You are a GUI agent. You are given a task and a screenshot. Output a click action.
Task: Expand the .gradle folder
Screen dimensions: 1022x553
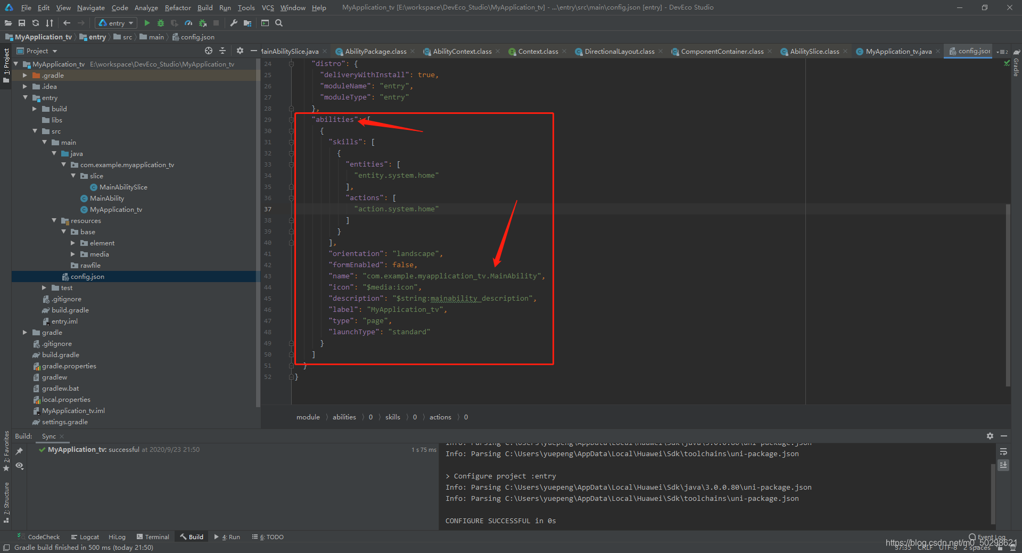pos(25,76)
